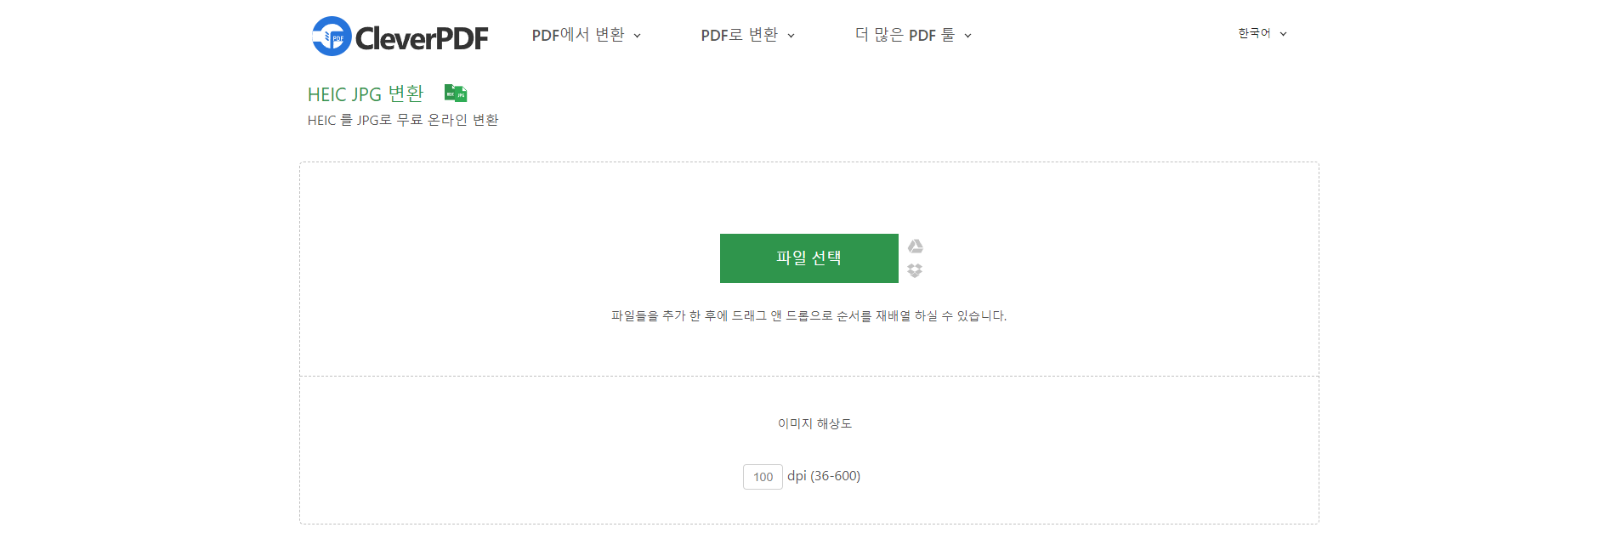This screenshot has height=533, width=1617.
Task: Click inside the dpi value field
Action: 763,477
